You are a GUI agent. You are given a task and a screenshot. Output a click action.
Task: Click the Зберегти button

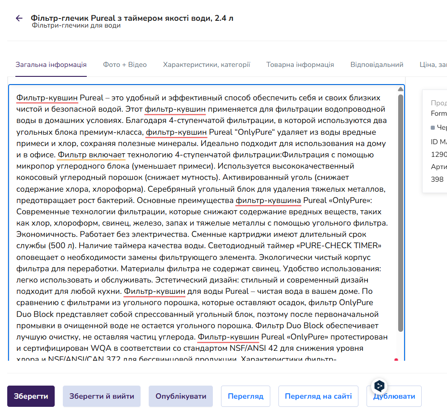click(x=31, y=396)
